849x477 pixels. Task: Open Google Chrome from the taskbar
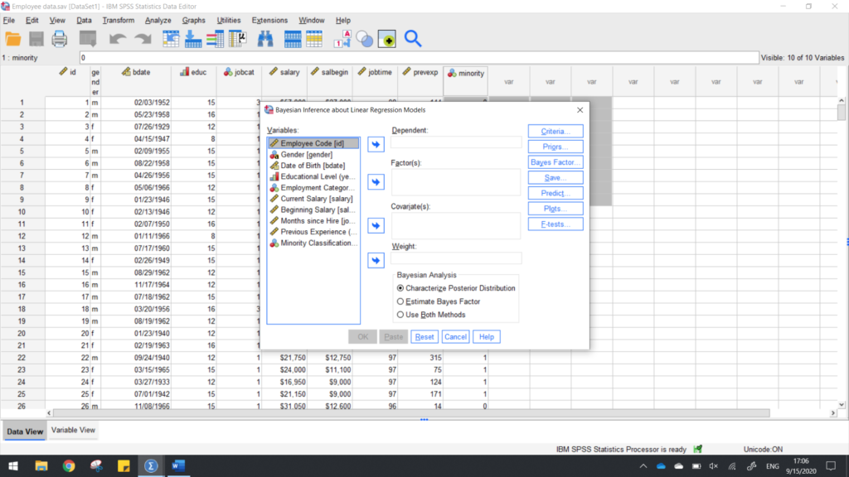(69, 465)
